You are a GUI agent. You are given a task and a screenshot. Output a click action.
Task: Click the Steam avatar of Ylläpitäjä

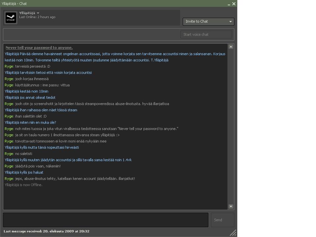pyautogui.click(x=11, y=17)
